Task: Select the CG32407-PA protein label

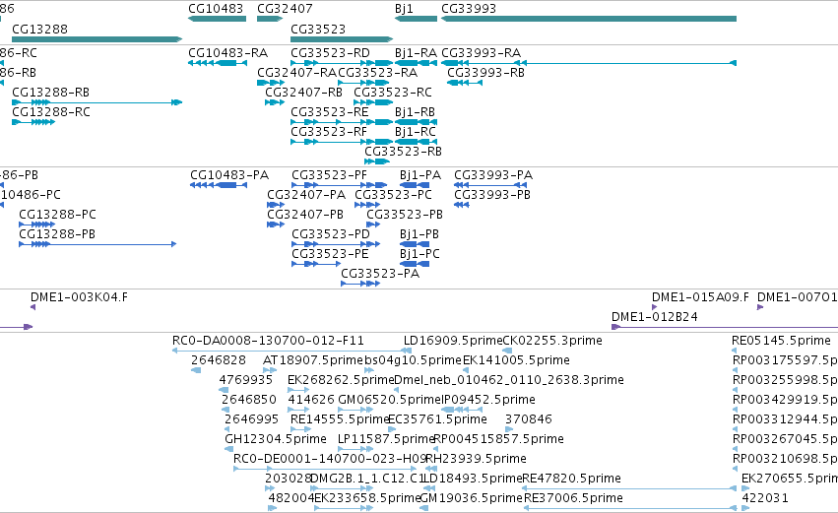Action: click(306, 195)
